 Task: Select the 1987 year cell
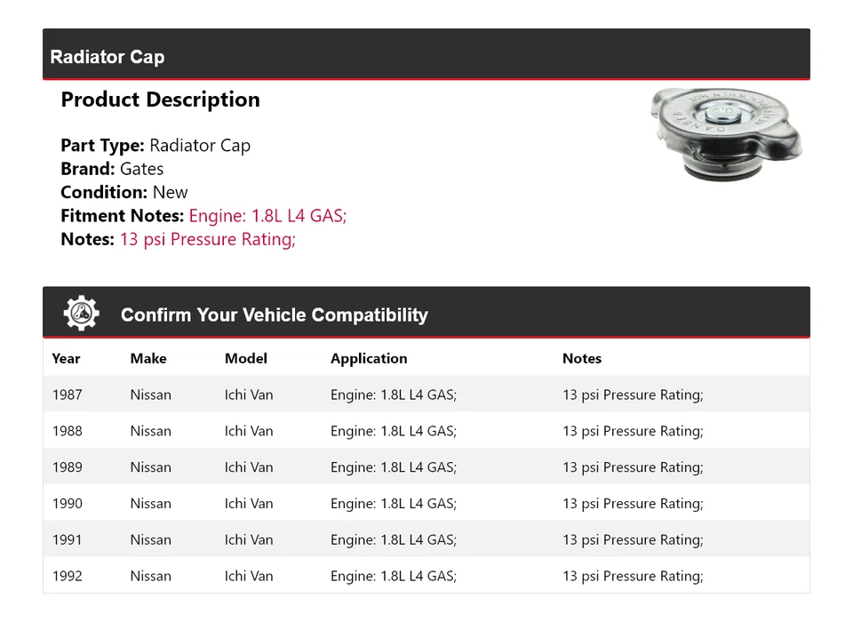67,395
